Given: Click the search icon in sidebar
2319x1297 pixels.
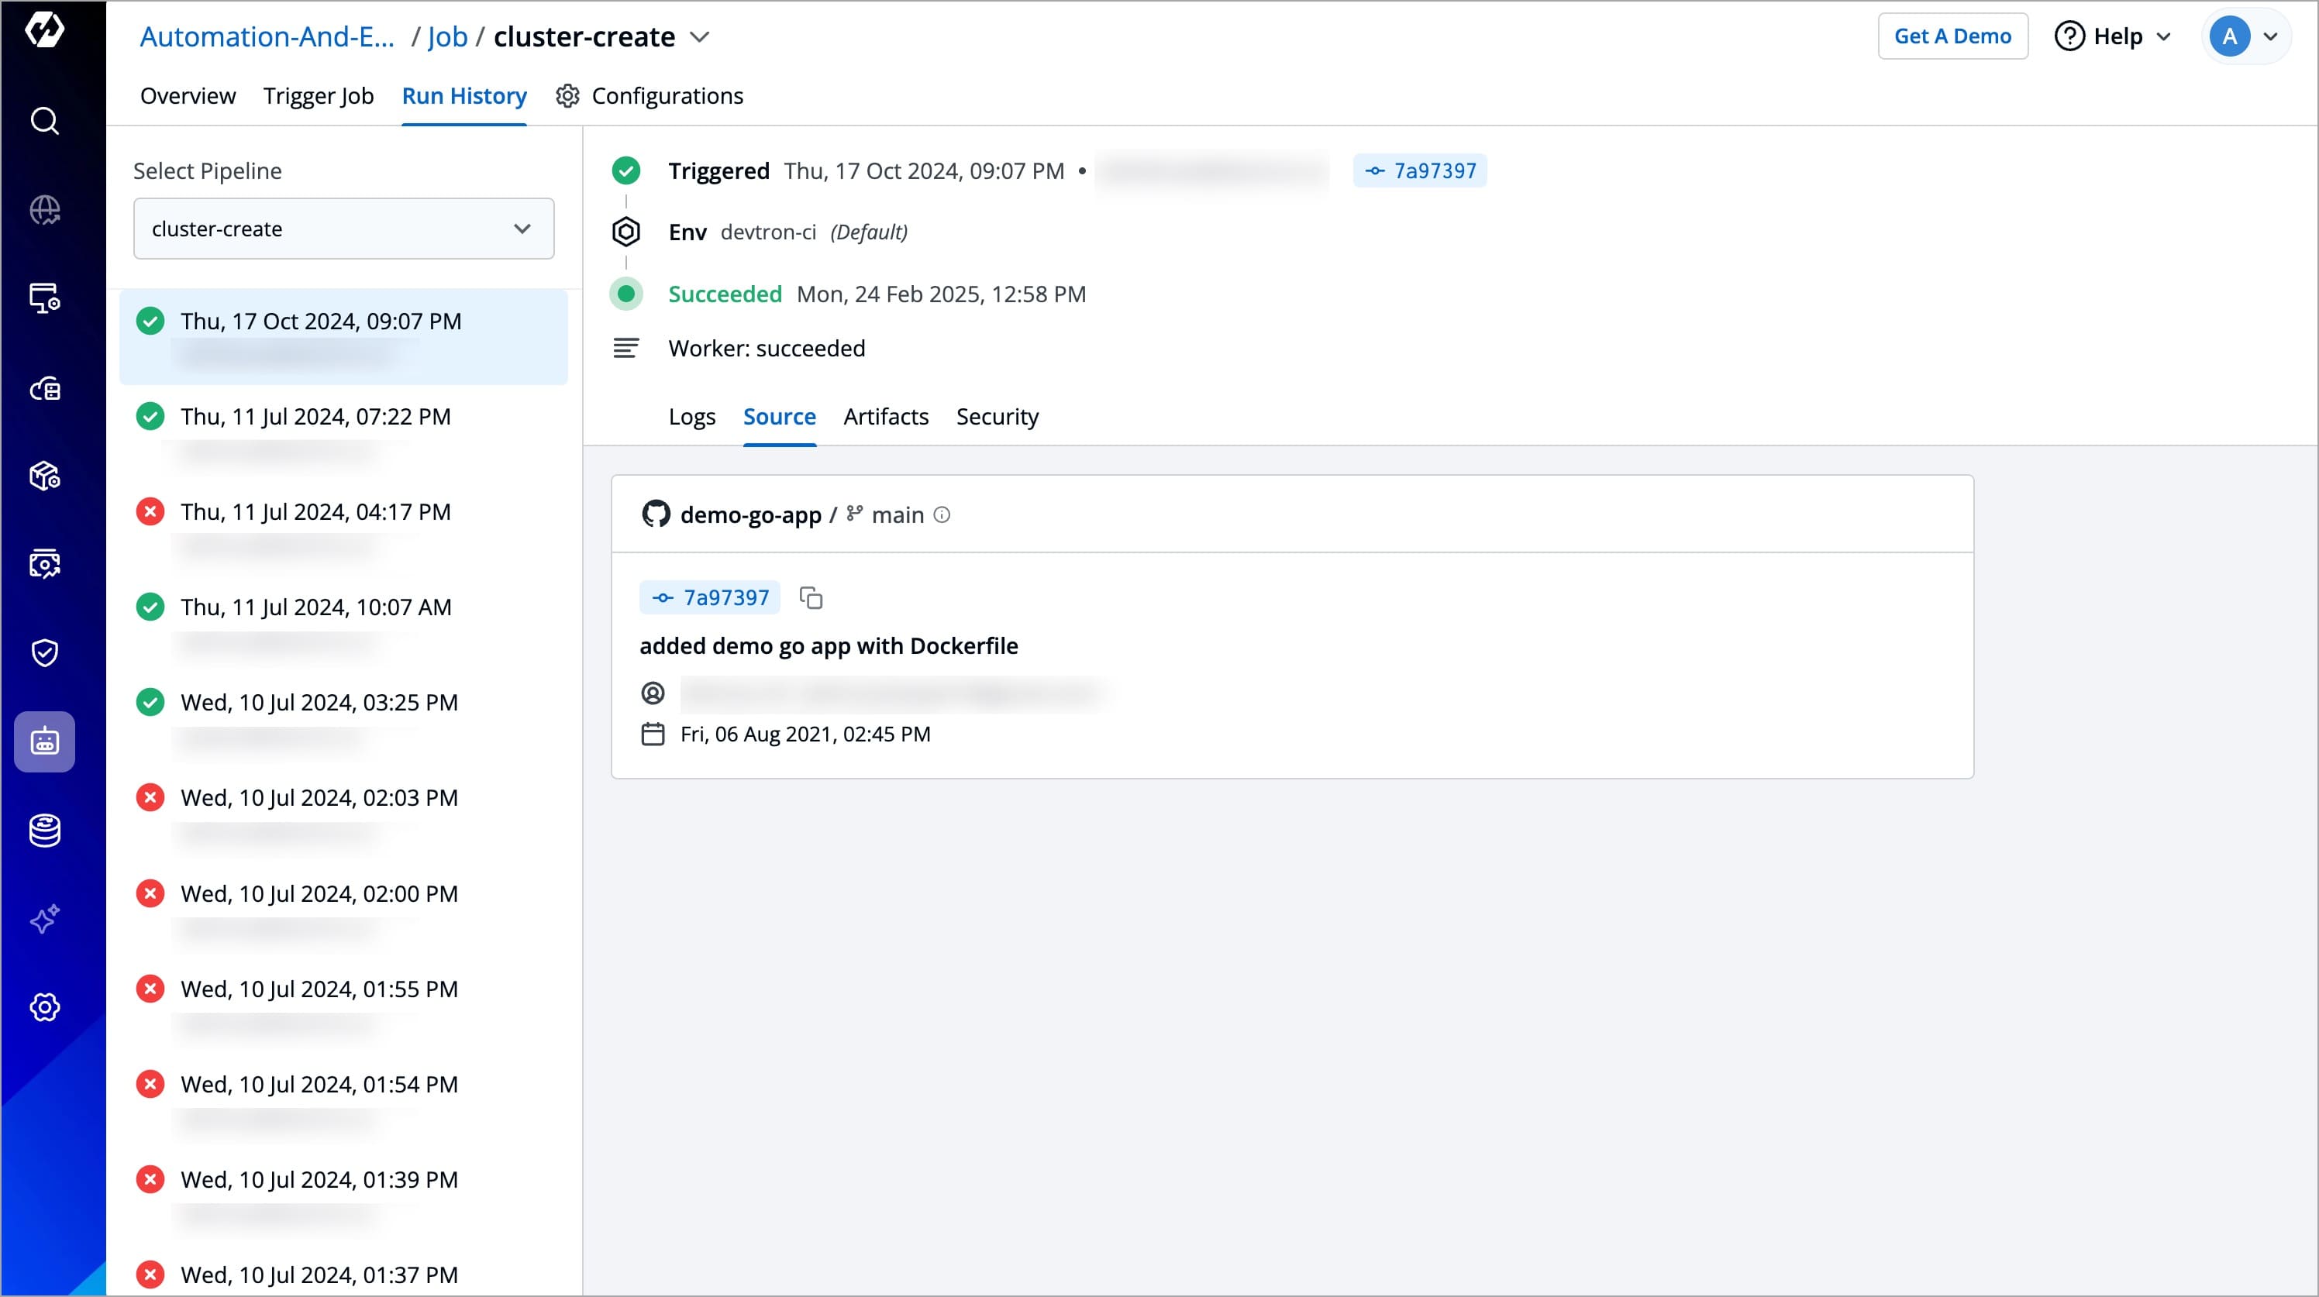Looking at the screenshot, I should tap(44, 121).
